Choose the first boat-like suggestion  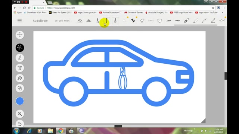tap(168, 21)
